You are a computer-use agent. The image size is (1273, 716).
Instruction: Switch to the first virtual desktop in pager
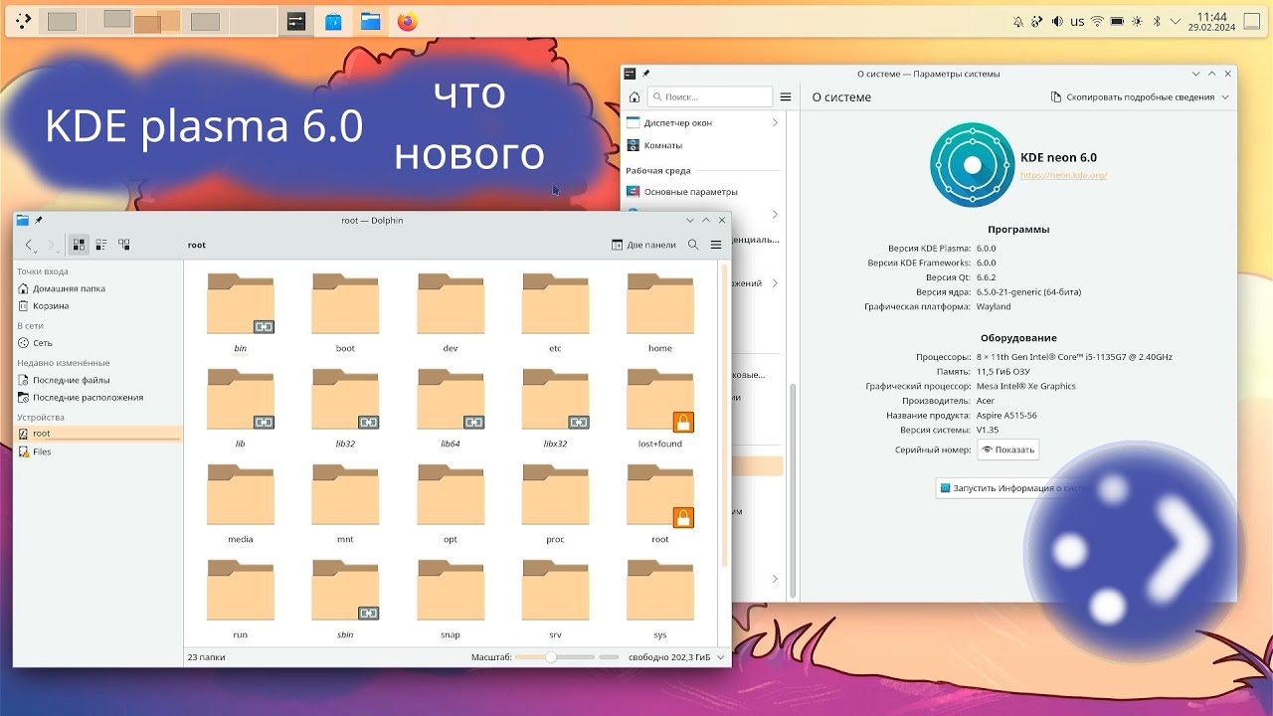62,21
